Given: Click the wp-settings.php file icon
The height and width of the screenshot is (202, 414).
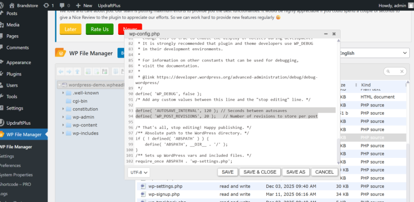Looking at the screenshot, I should (x=143, y=186).
